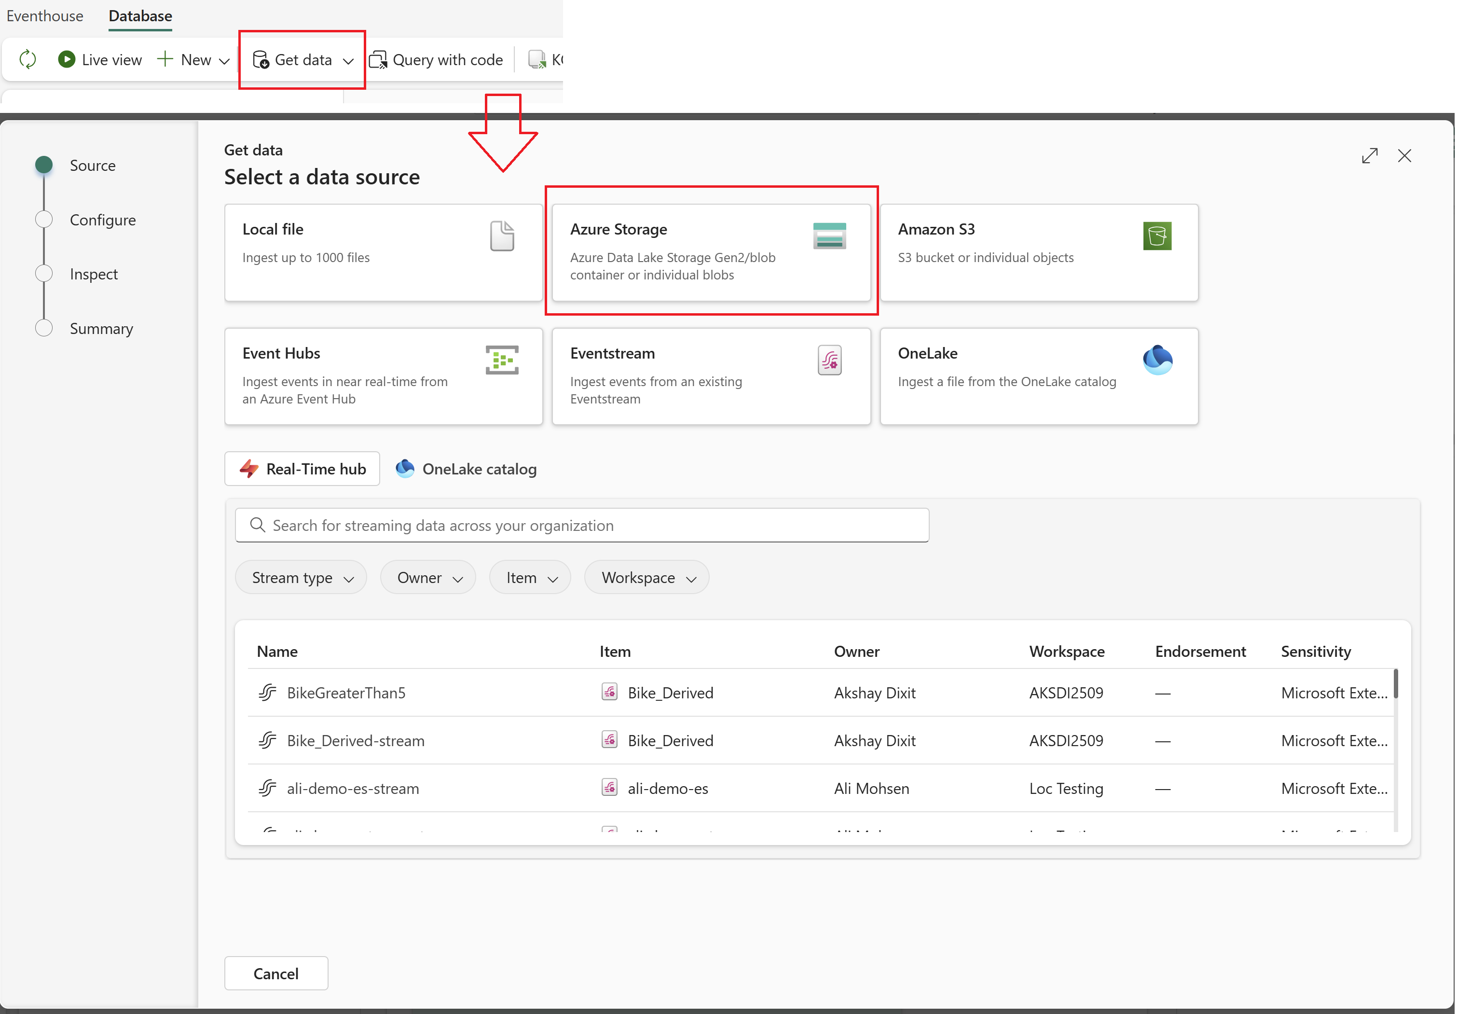Choose the Eventstream data source card
This screenshot has height=1014, width=1458.
[712, 377]
